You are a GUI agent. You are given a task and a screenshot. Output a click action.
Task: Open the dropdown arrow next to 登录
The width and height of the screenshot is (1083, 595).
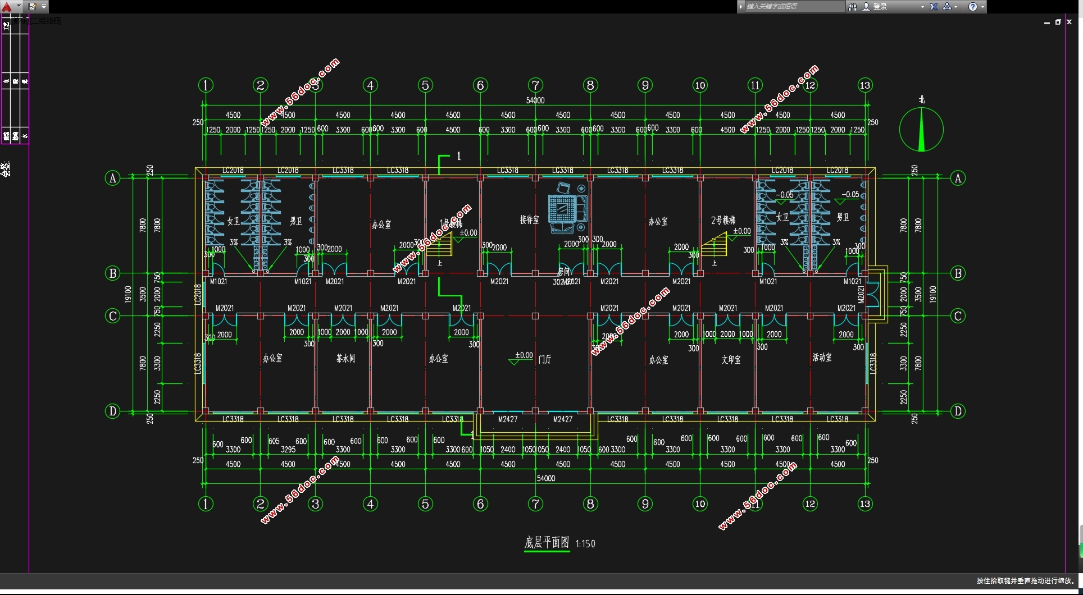(x=922, y=7)
